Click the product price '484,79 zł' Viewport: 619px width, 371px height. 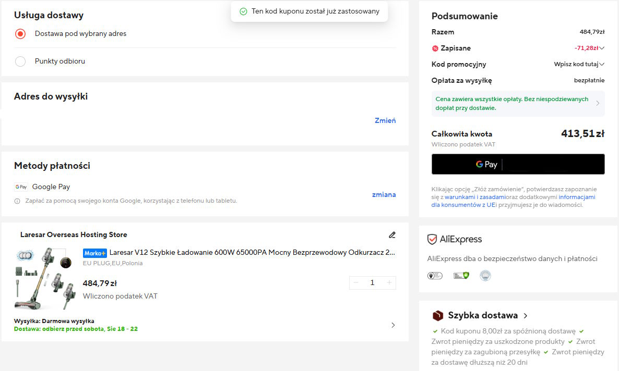pos(100,283)
